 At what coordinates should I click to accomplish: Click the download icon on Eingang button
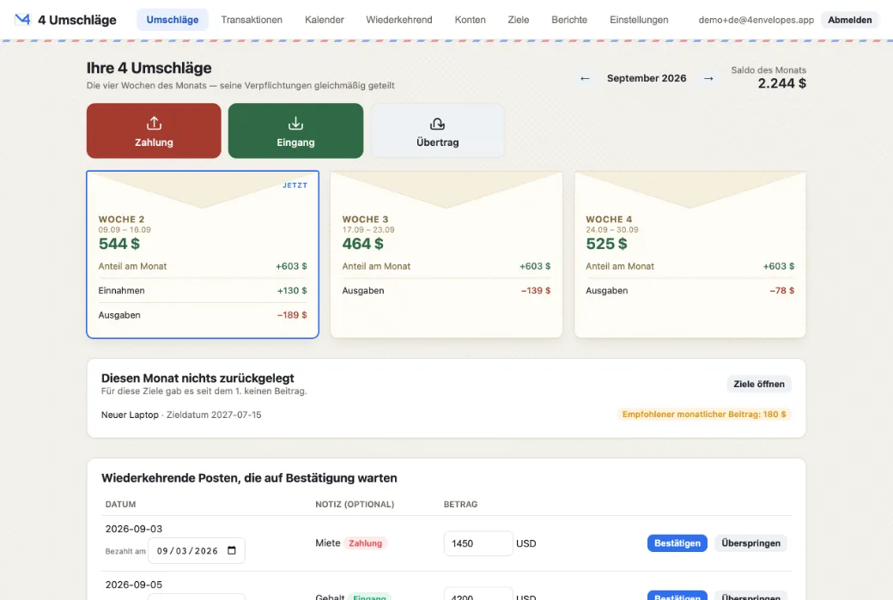(295, 123)
